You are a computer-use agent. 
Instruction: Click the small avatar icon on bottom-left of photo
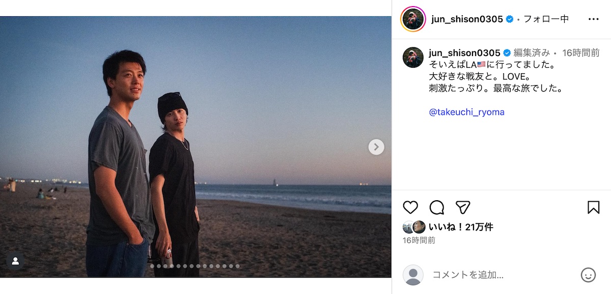point(16,261)
